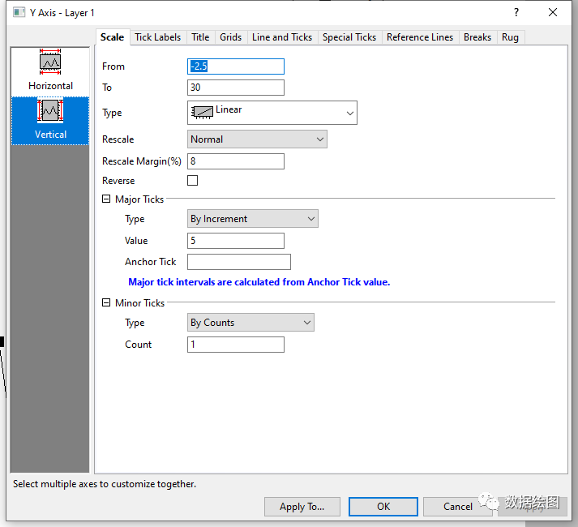
Task: Click the From value field
Action: (x=236, y=66)
